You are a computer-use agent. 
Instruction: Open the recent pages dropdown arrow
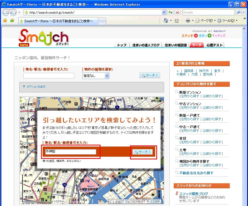19,12
